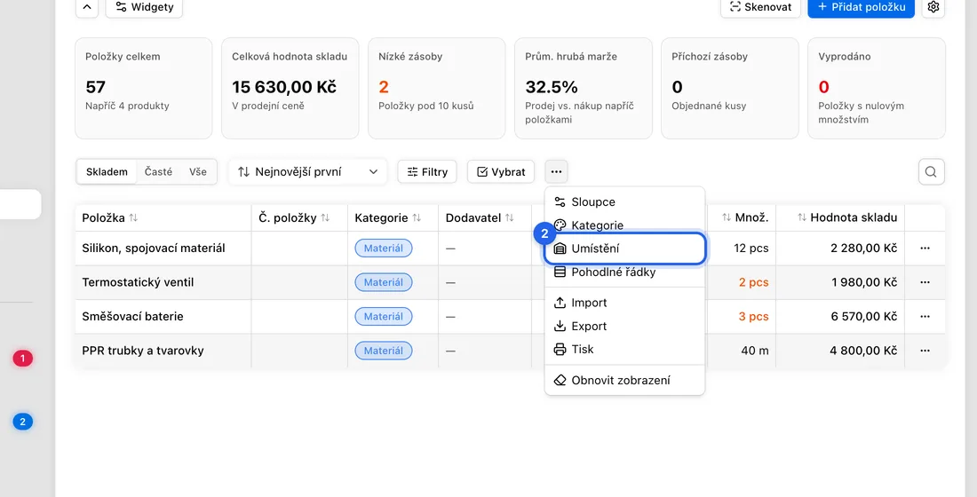Click Přidat položku to add an item
Image resolution: width=977 pixels, height=497 pixels.
(x=862, y=7)
